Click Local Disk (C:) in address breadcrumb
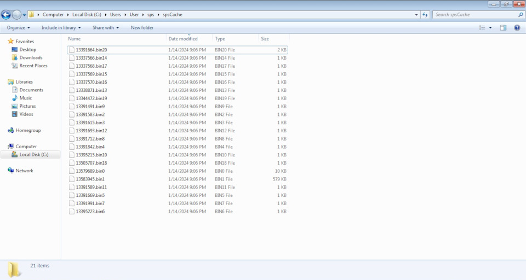Image resolution: width=526 pixels, height=280 pixels. pyautogui.click(x=87, y=14)
